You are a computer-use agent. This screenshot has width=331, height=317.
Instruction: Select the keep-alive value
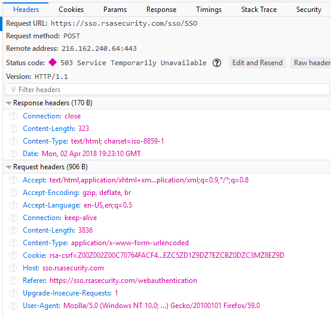[x=81, y=218]
